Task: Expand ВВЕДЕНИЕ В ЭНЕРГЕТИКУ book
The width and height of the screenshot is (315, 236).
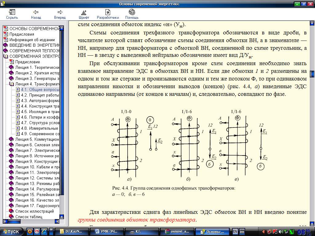Action: click(x=6, y=45)
